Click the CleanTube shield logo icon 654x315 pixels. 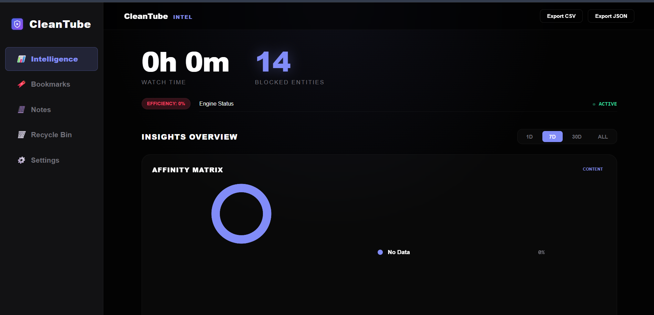click(x=17, y=24)
